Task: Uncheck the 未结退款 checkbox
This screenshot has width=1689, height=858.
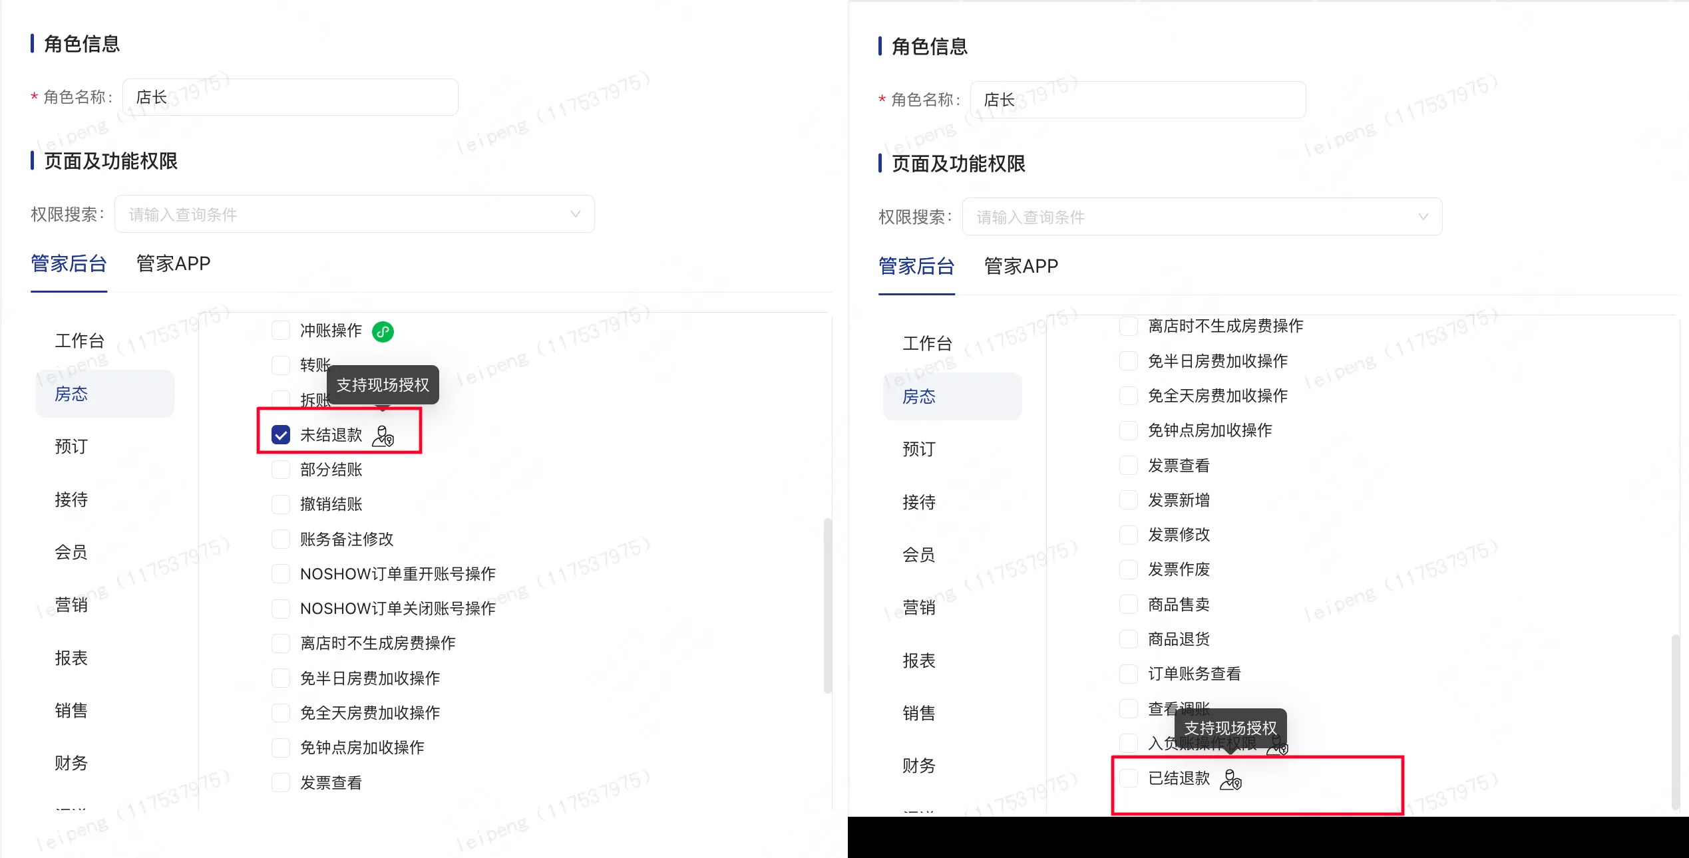Action: (281, 435)
